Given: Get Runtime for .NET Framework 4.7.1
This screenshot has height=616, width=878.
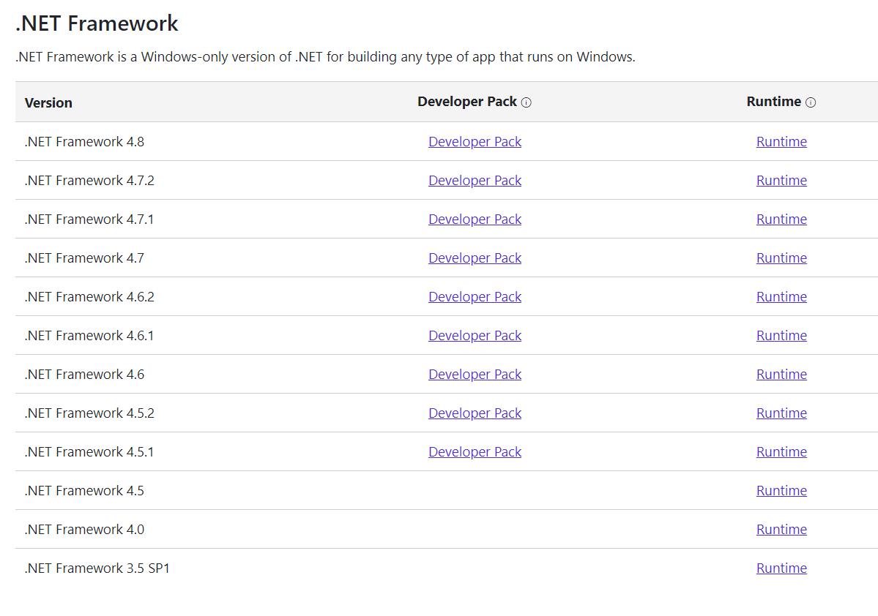Looking at the screenshot, I should (x=781, y=219).
